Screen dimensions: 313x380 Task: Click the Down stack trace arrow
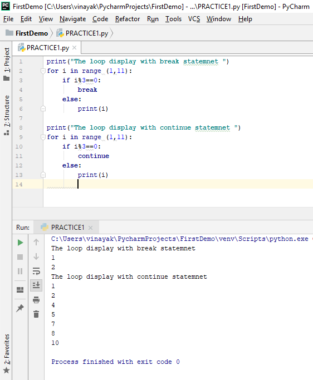(x=36, y=256)
